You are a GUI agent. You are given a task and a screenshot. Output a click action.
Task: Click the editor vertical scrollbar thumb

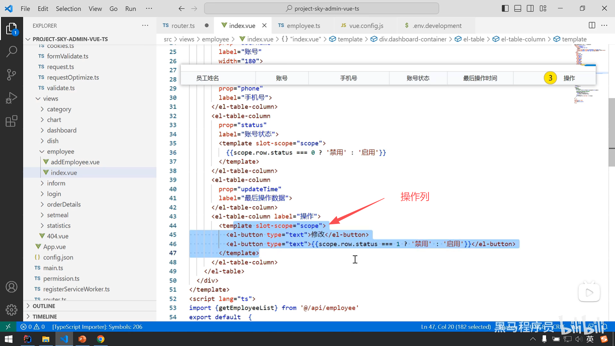[x=611, y=132]
